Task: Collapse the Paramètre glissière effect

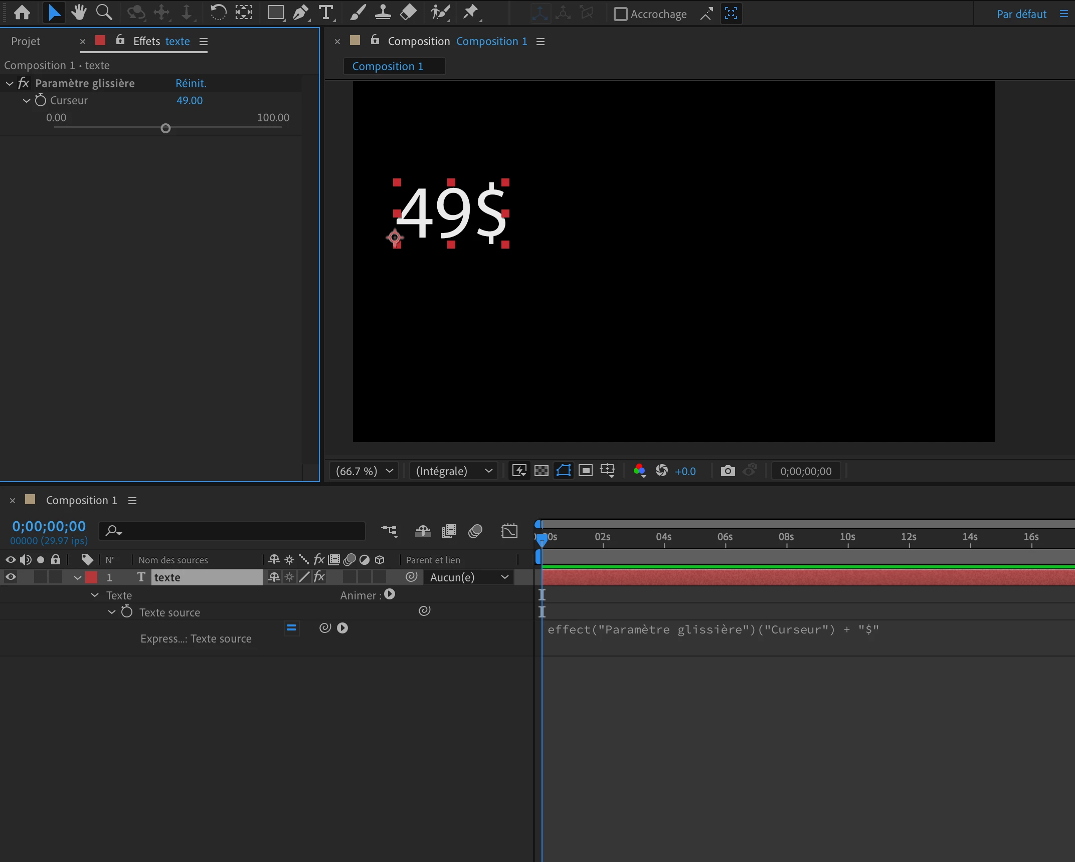Action: [10, 84]
